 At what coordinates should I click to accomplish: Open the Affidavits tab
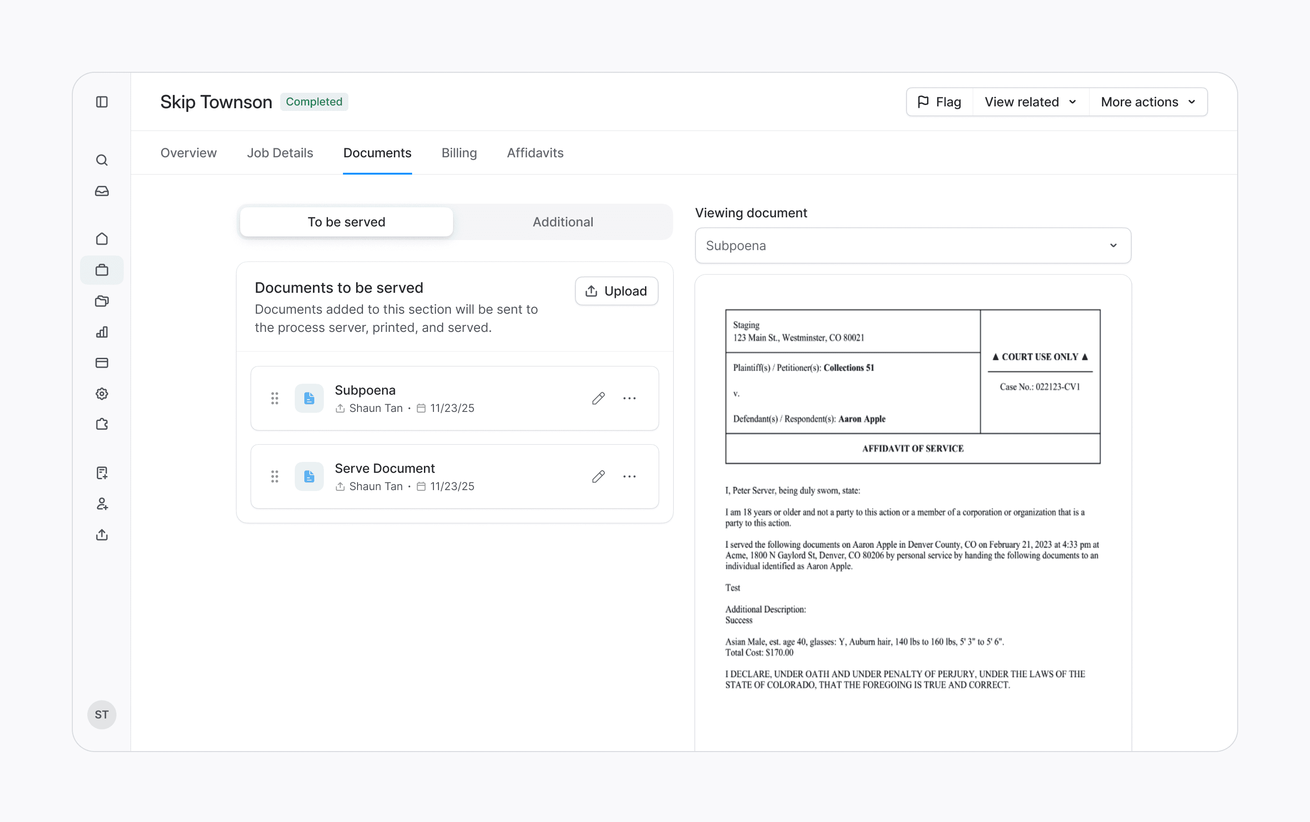click(x=535, y=153)
